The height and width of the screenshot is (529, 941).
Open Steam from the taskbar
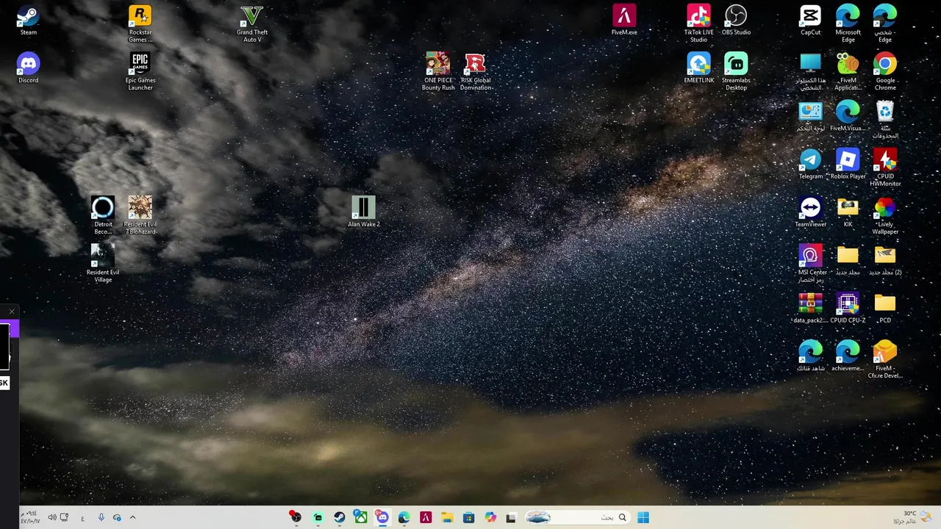(339, 517)
